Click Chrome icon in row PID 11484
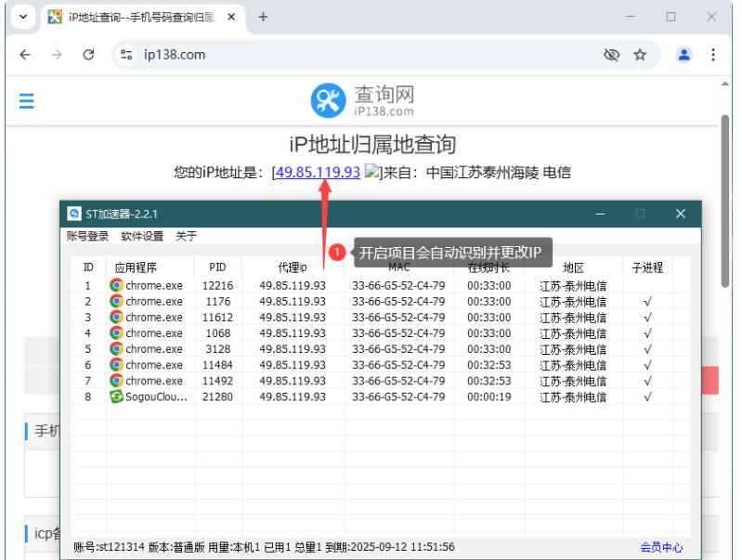Screen dimensions: 742x560 tap(116, 364)
